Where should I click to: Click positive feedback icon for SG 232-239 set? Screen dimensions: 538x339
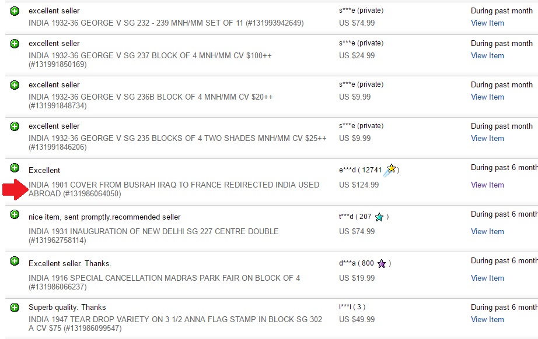click(x=15, y=11)
